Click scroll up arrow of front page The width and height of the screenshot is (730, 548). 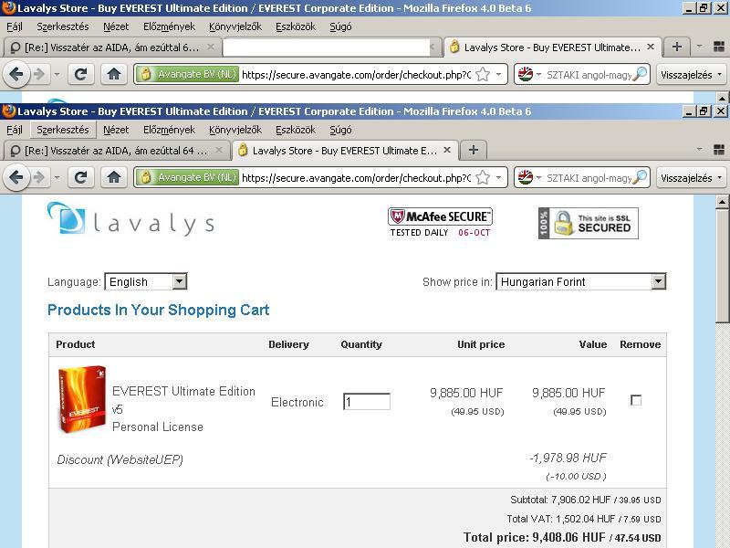[x=722, y=201]
